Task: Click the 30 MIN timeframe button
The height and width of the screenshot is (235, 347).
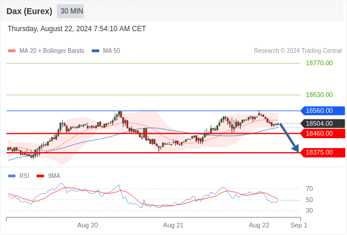Action: [71, 11]
